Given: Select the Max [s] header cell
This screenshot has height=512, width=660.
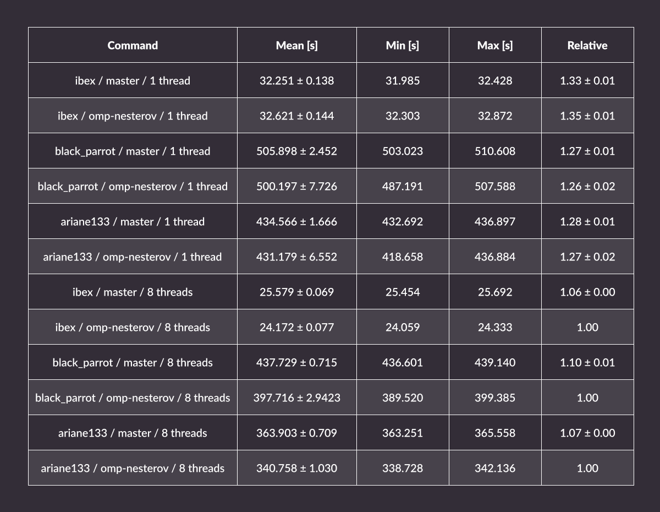Looking at the screenshot, I should click(x=495, y=45).
